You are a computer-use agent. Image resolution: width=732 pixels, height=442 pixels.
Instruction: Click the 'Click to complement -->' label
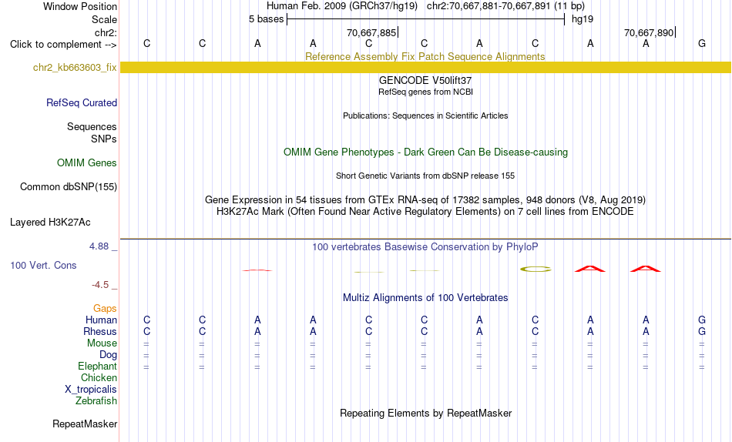(63, 45)
